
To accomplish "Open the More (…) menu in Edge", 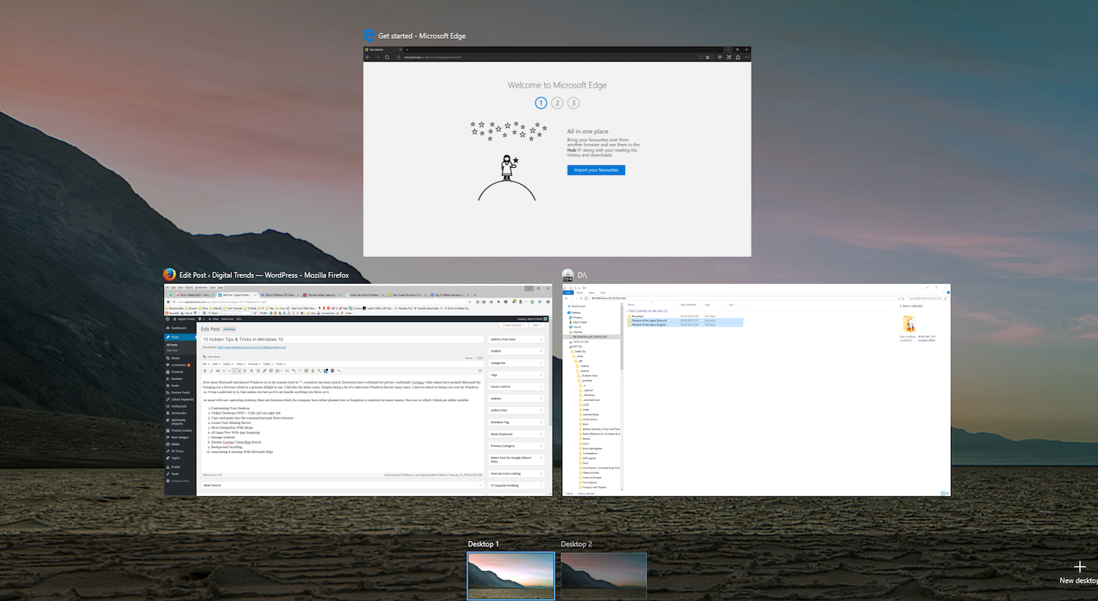I will coord(747,57).
